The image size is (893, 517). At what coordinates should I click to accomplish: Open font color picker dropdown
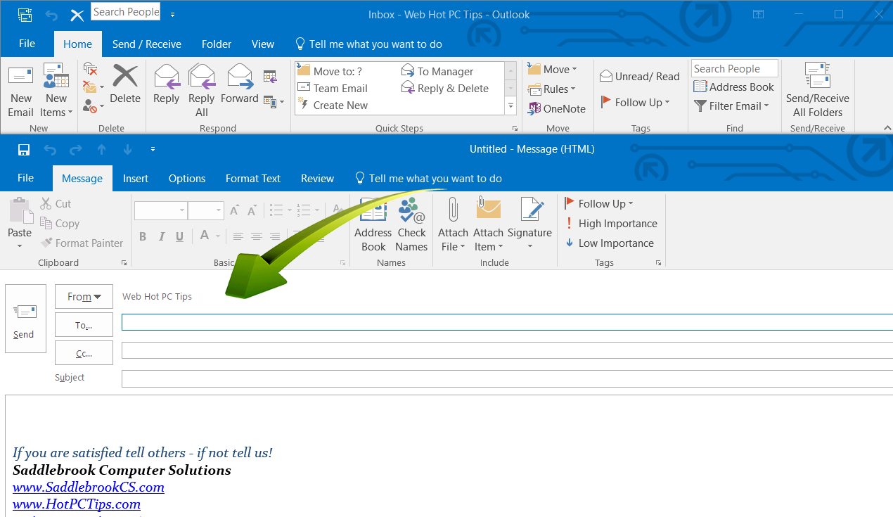click(218, 236)
